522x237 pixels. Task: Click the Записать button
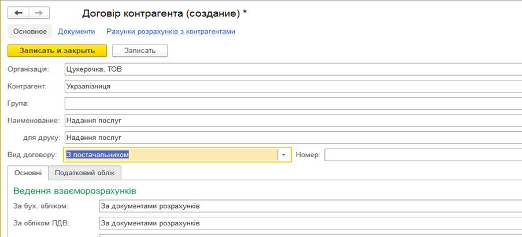(x=140, y=51)
